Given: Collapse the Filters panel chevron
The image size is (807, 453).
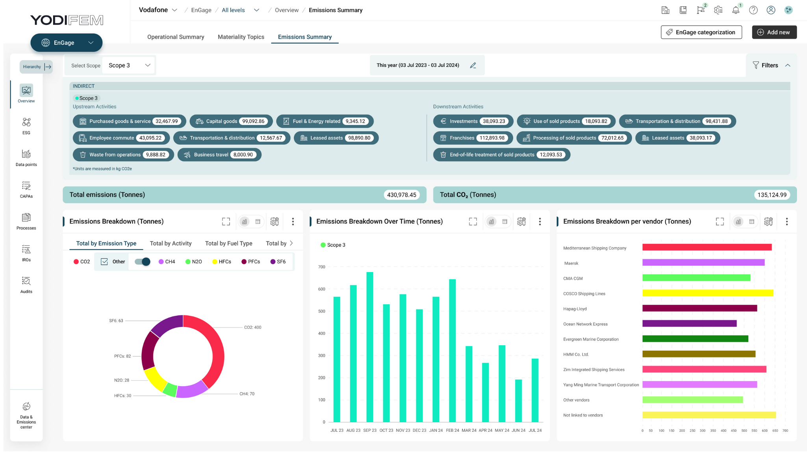Looking at the screenshot, I should 788,65.
